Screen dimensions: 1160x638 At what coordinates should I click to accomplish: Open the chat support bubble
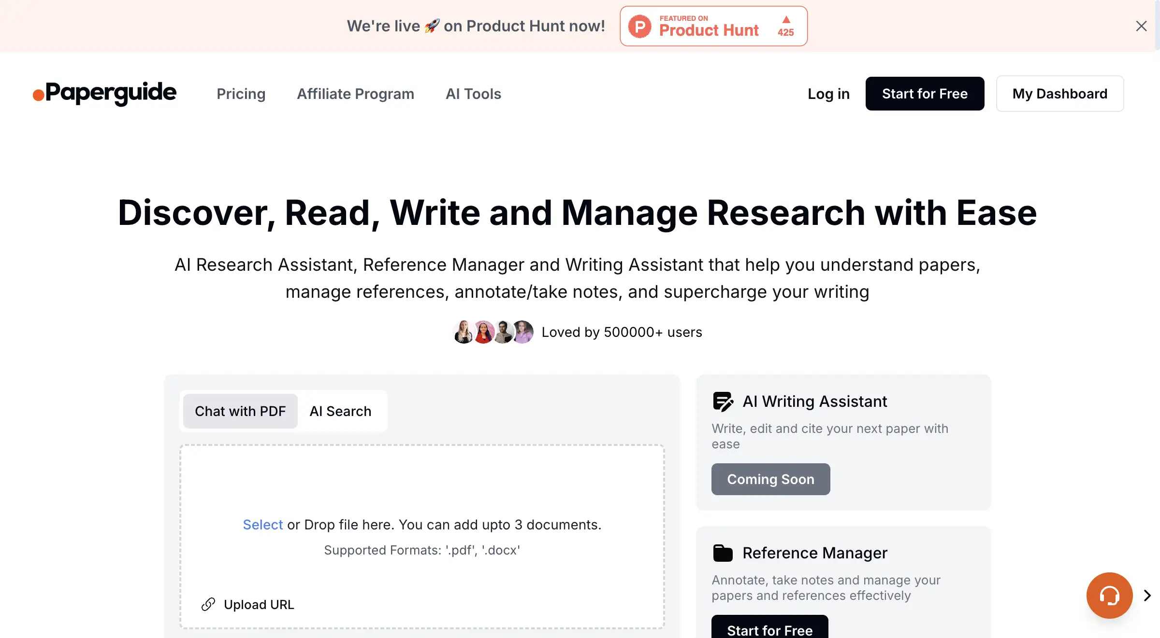(x=1109, y=596)
